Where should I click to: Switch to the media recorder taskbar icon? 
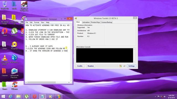50,97
